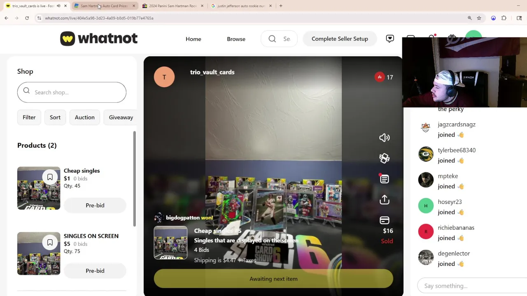Screen dimensions: 527x296
Task: Filter shop by Auction
Action: point(84,117)
